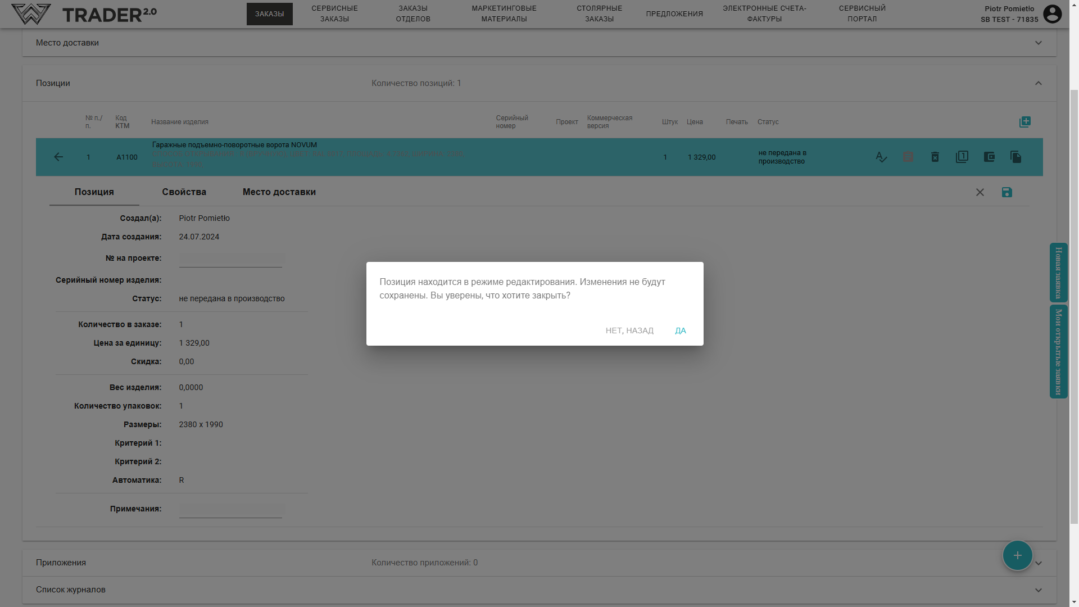The image size is (1079, 607).
Task: Click the duplicate document icon in position row
Action: click(1015, 157)
